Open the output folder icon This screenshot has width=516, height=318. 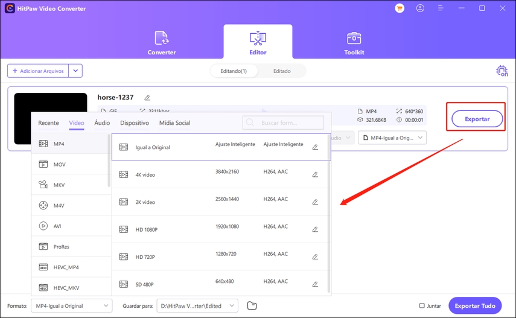252,306
